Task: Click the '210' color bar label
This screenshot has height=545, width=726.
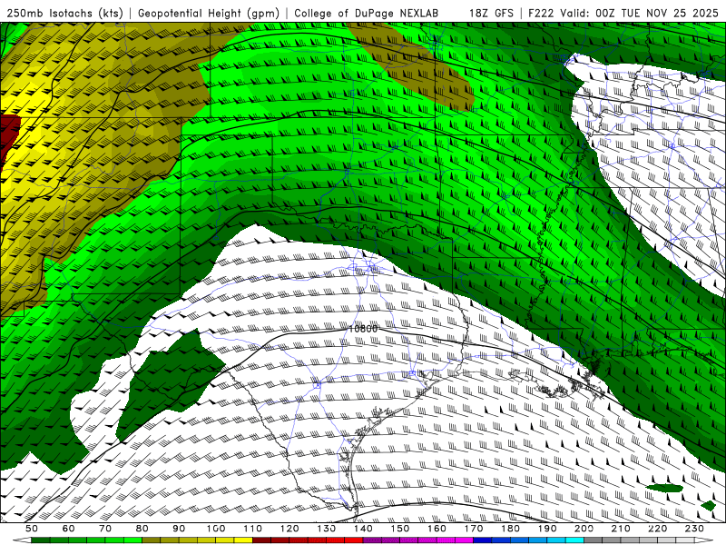Action: coord(621,529)
